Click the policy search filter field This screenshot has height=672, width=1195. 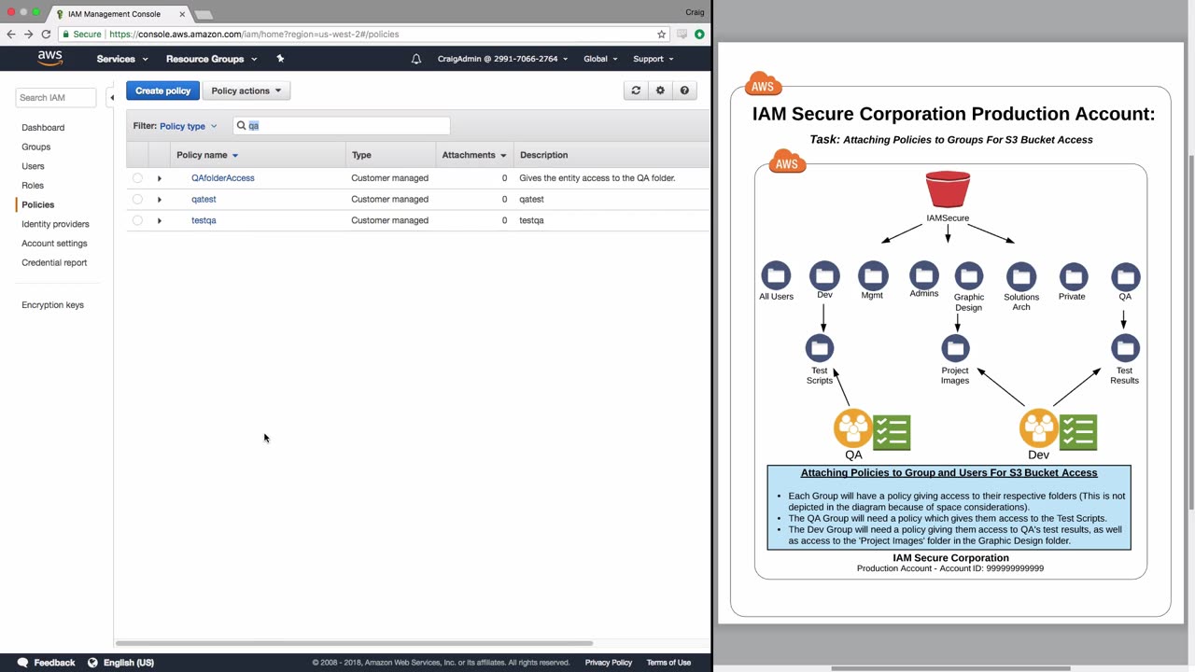[342, 125]
